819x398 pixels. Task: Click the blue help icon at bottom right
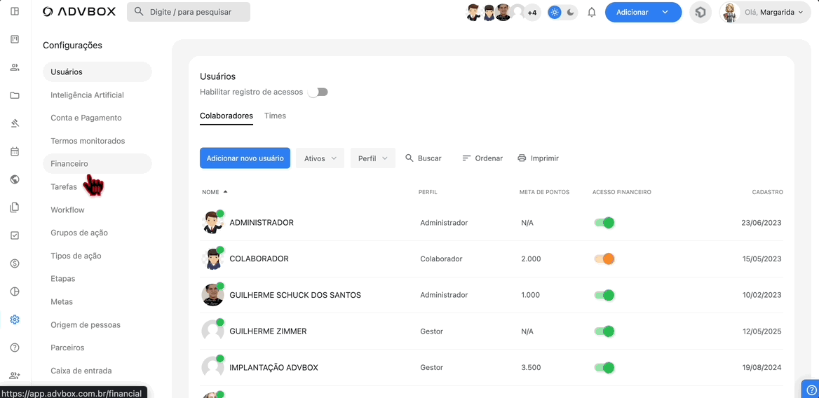811,390
